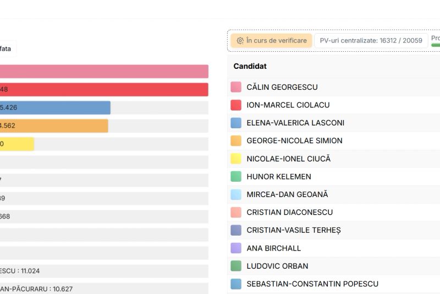Image resolution: width=440 pixels, height=294 pixels.
Task: Click the 'Candidat' column header
Action: (250, 66)
